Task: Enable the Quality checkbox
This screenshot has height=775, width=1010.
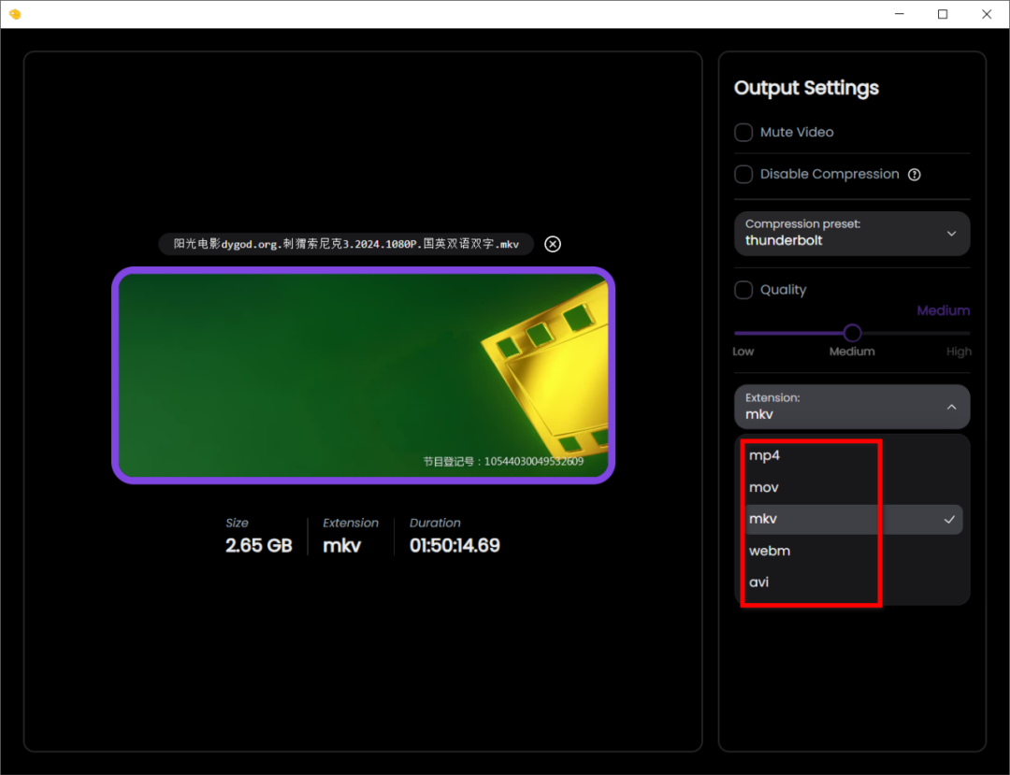Action: point(743,290)
